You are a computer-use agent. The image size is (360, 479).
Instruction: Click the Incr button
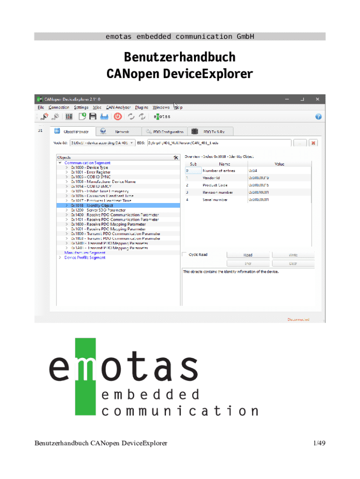pyautogui.click(x=248, y=263)
